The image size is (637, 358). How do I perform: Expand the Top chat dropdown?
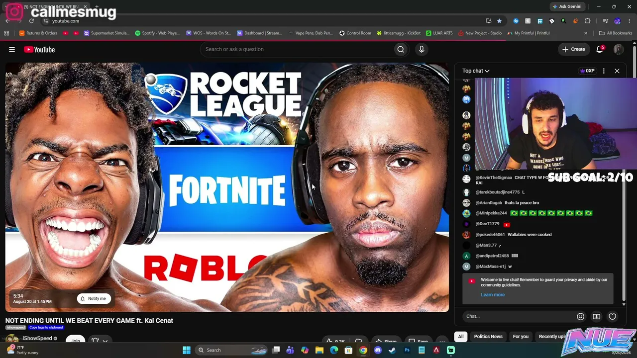pyautogui.click(x=476, y=71)
